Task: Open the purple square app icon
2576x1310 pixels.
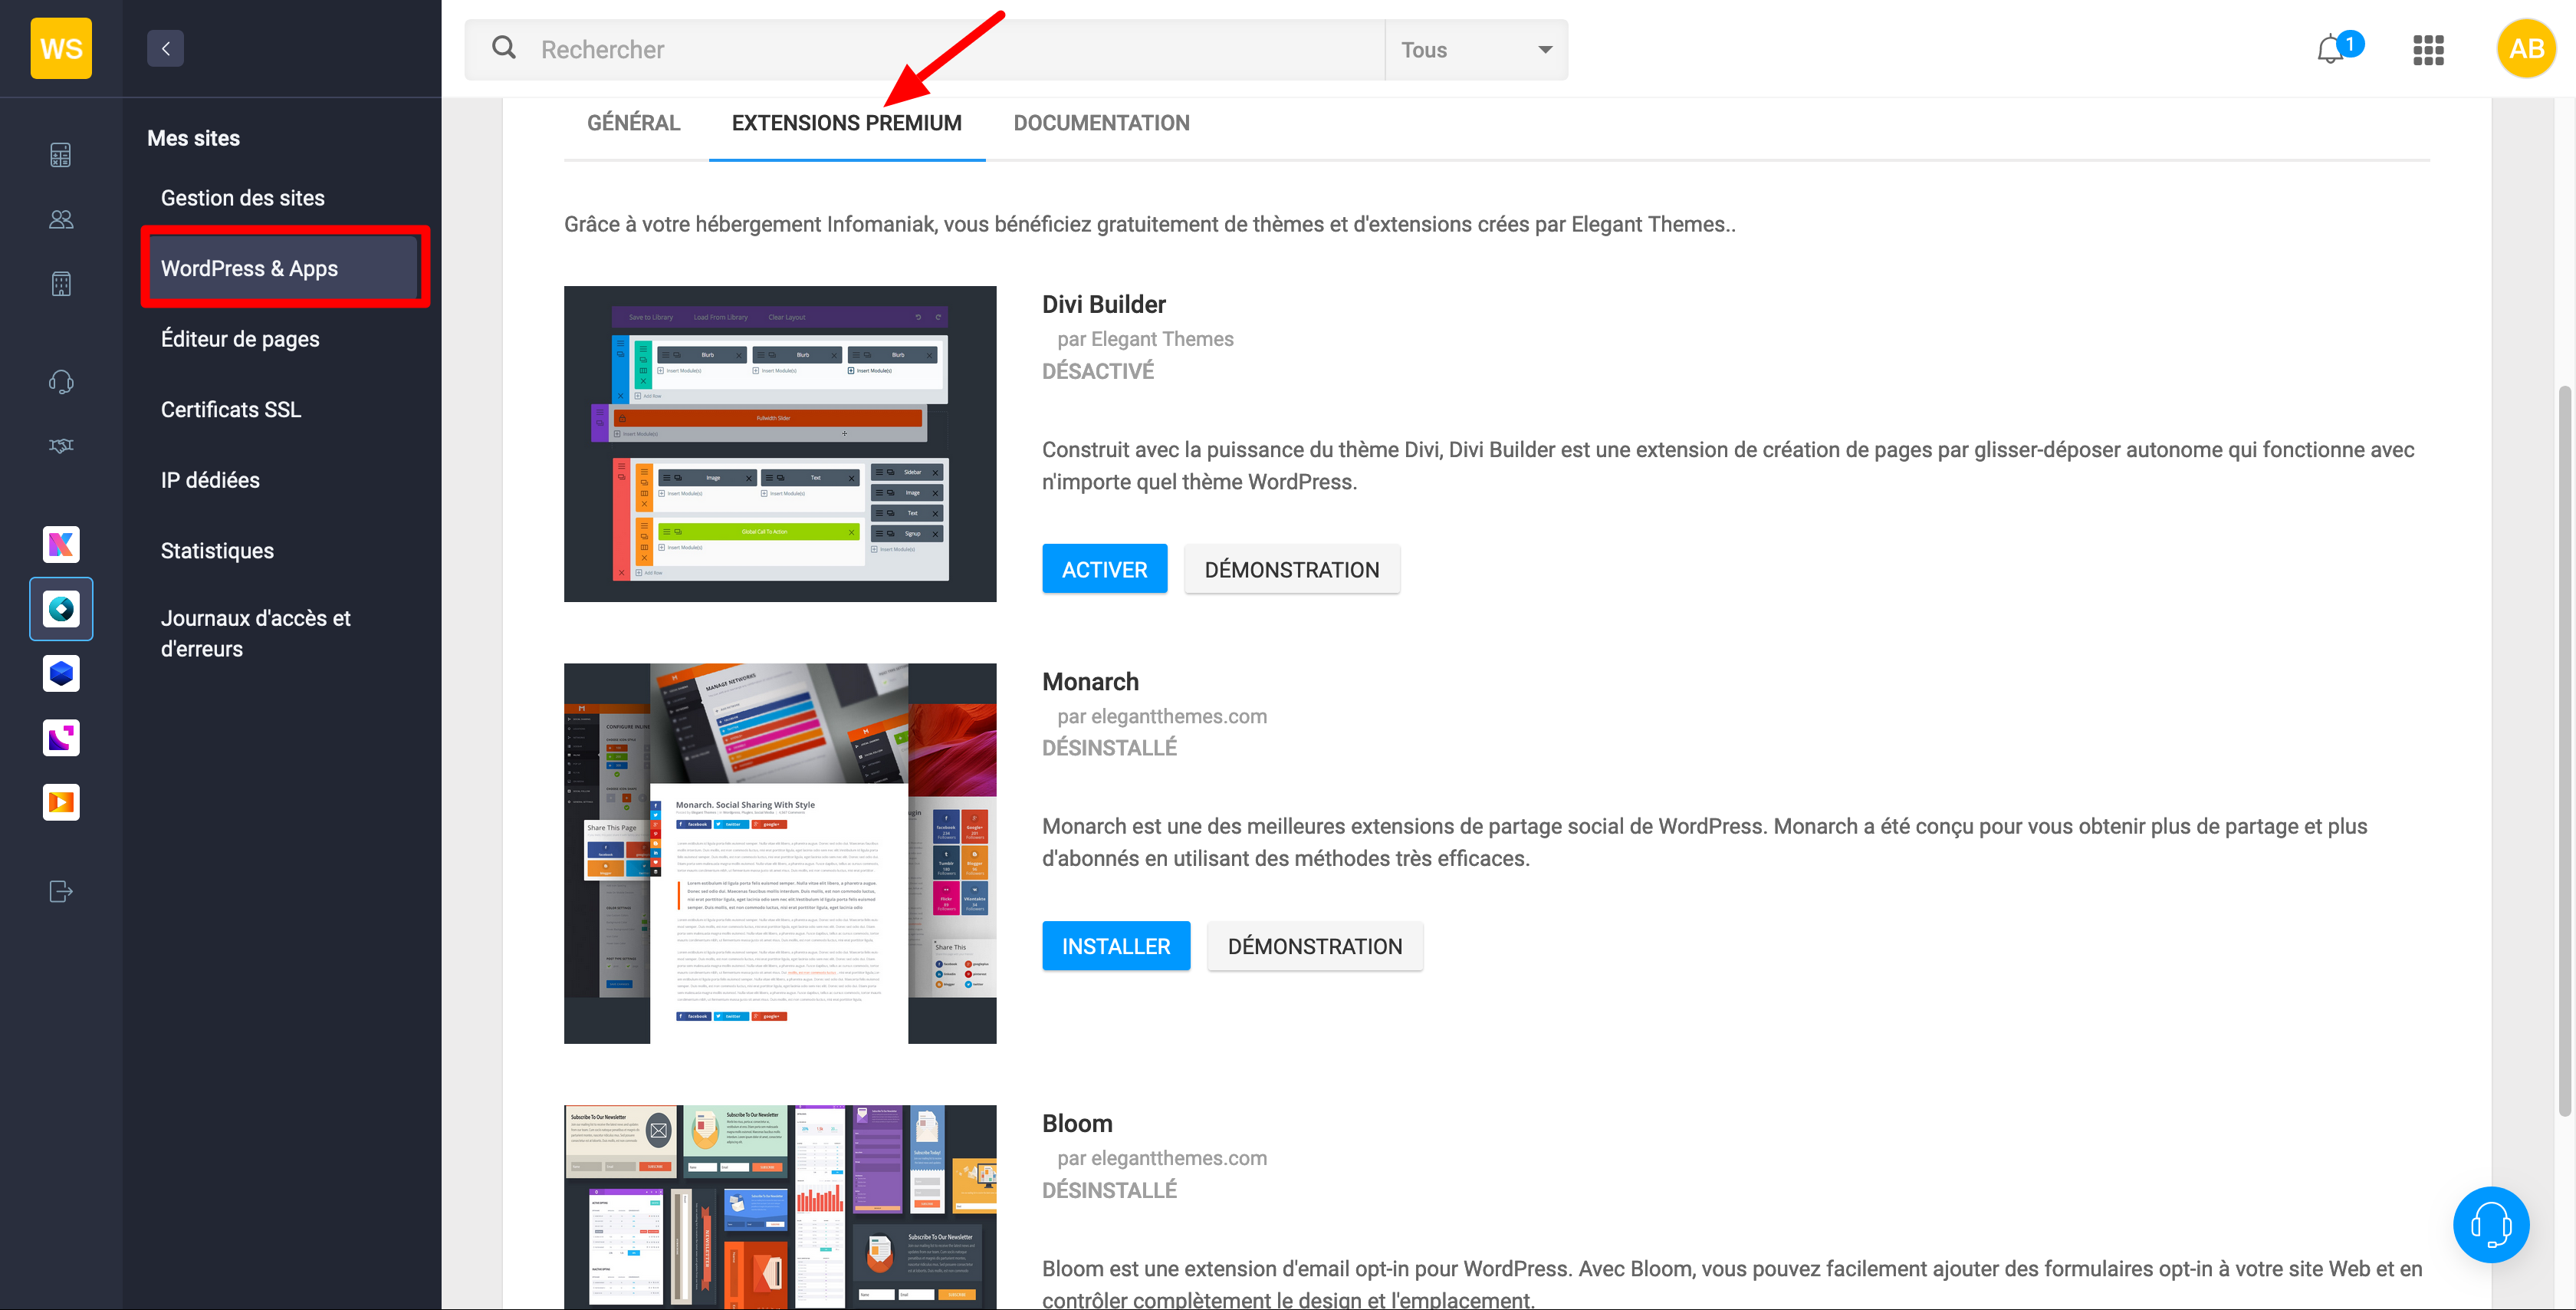Action: 61,738
